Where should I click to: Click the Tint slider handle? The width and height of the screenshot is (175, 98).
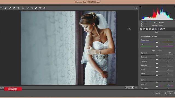[157, 47]
